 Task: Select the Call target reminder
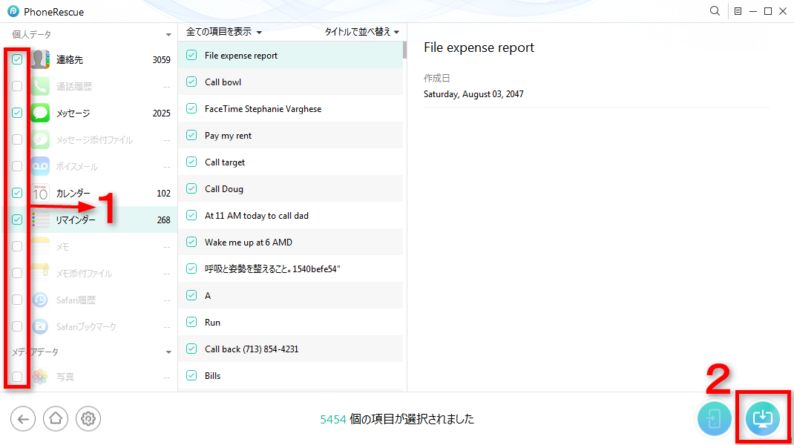pyautogui.click(x=291, y=162)
